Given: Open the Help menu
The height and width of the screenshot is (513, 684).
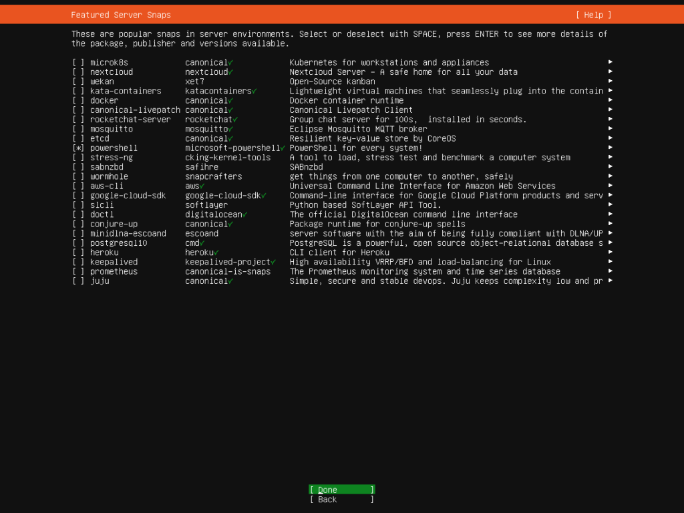Looking at the screenshot, I should 593,15.
